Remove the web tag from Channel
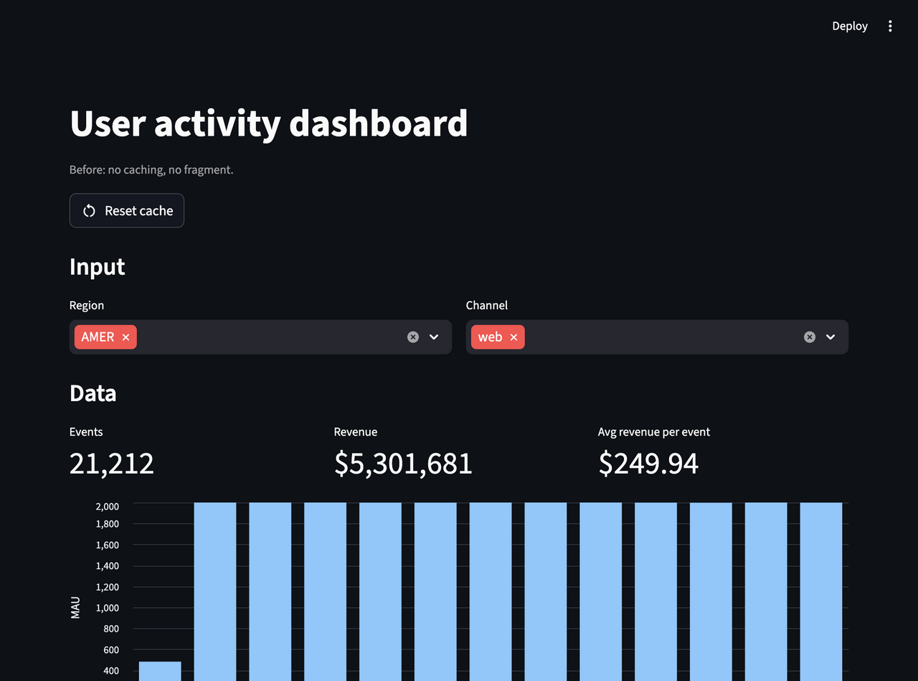The width and height of the screenshot is (918, 681). (x=514, y=337)
